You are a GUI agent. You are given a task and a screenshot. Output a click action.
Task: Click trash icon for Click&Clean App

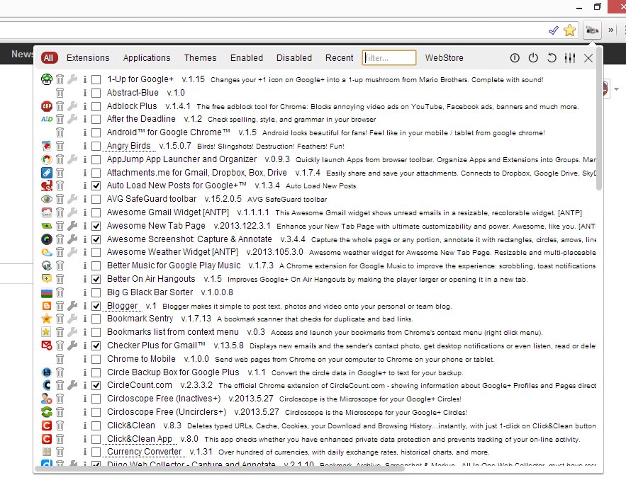click(60, 439)
